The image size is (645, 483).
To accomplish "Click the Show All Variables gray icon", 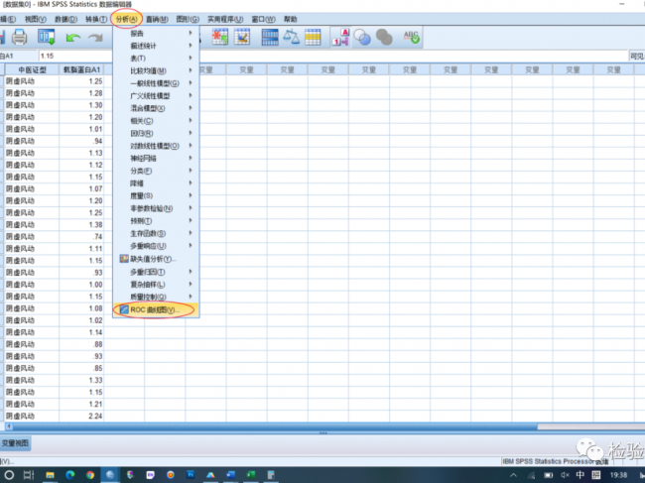I will tap(384, 38).
